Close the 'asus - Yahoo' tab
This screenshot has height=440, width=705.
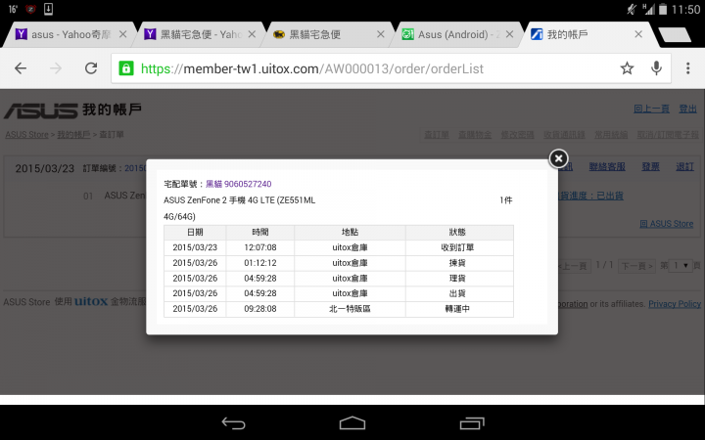point(122,34)
